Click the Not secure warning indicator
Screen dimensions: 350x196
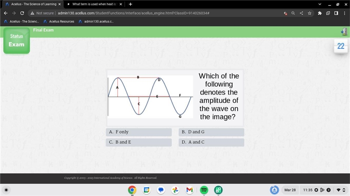pyautogui.click(x=42, y=13)
